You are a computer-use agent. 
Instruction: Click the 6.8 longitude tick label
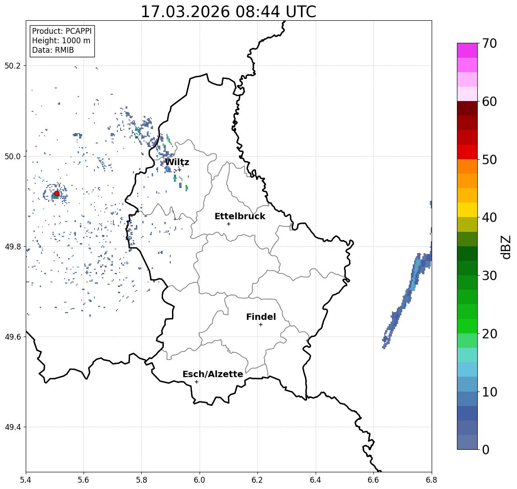coord(431,480)
